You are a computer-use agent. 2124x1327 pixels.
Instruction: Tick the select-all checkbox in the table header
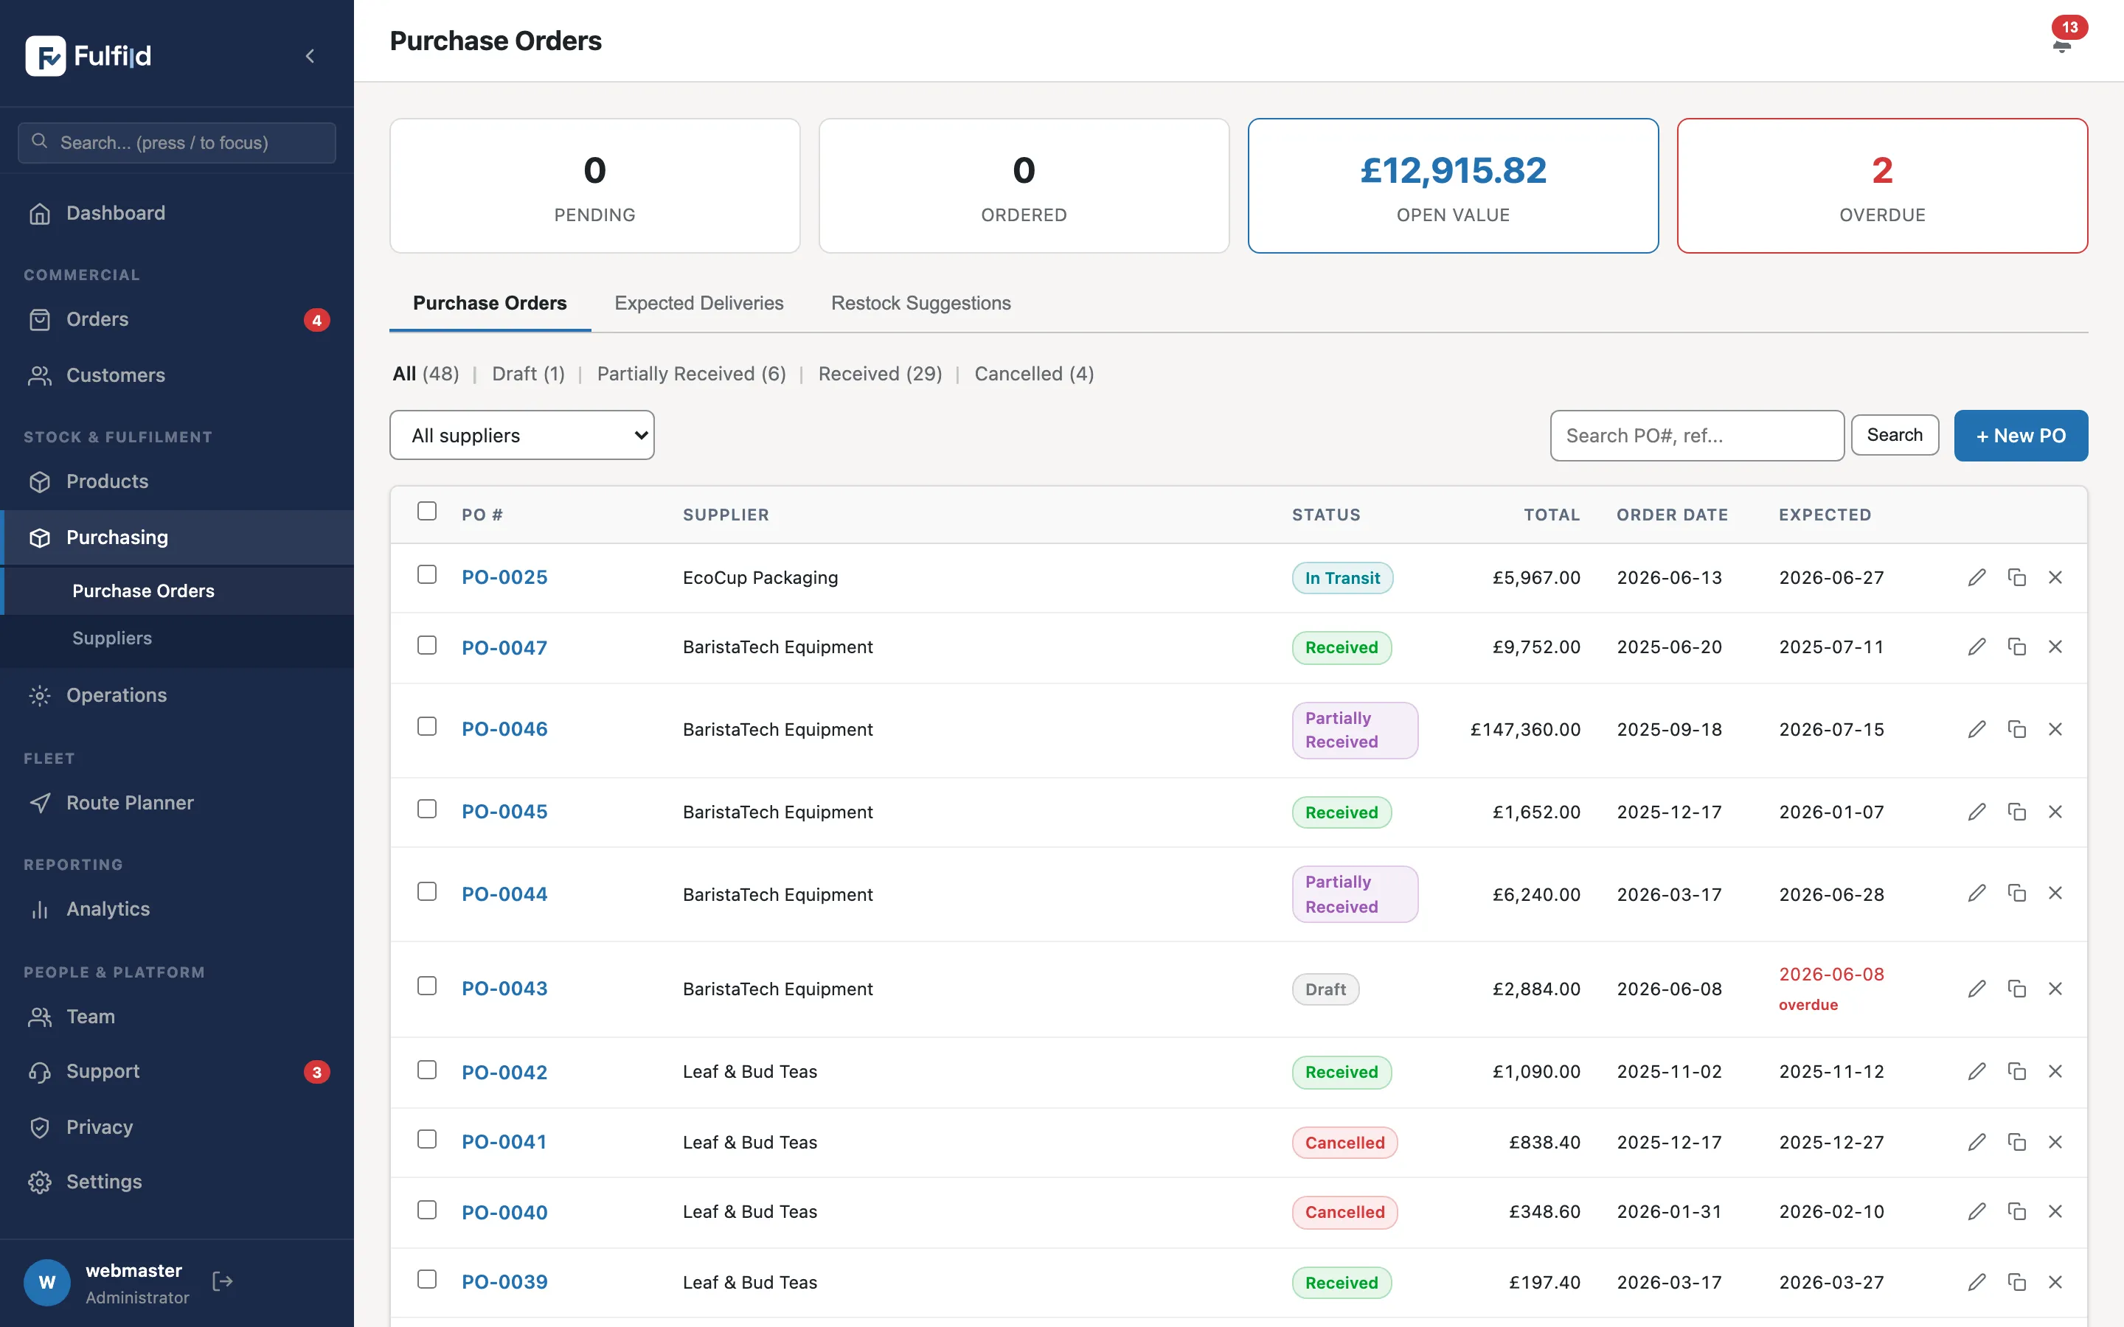tap(426, 511)
